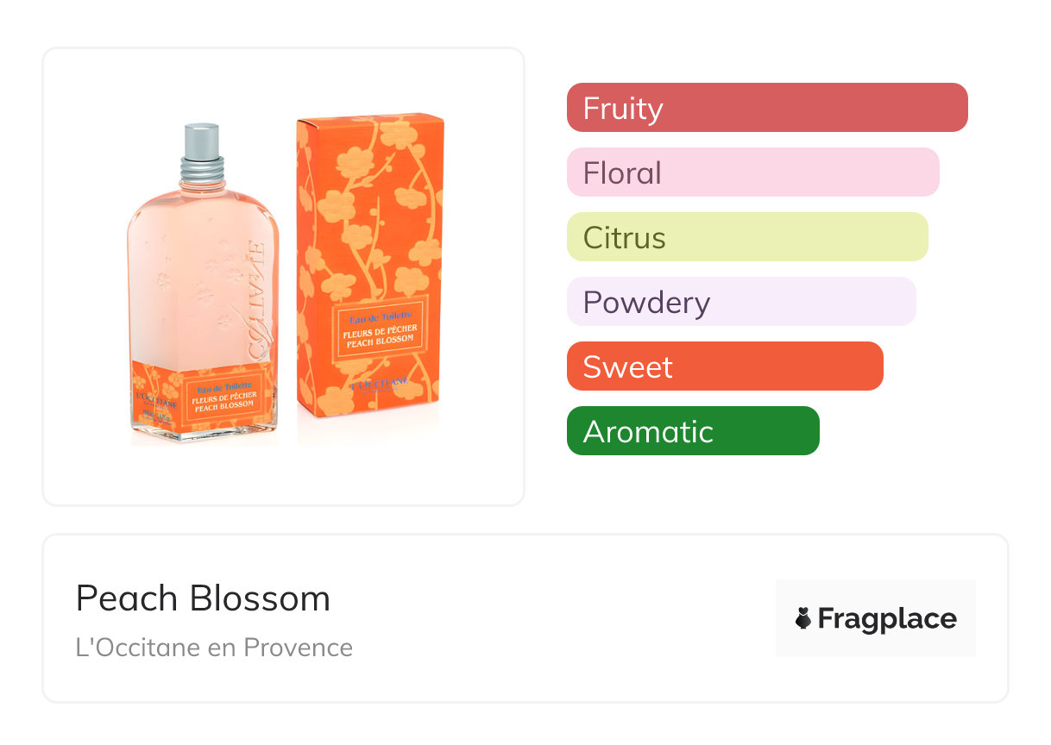Choose the Citrus accord bar
Screen dimensions: 1051x745
tap(746, 237)
